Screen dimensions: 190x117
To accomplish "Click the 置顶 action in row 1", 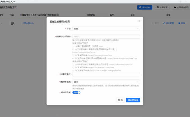I will [155, 23].
